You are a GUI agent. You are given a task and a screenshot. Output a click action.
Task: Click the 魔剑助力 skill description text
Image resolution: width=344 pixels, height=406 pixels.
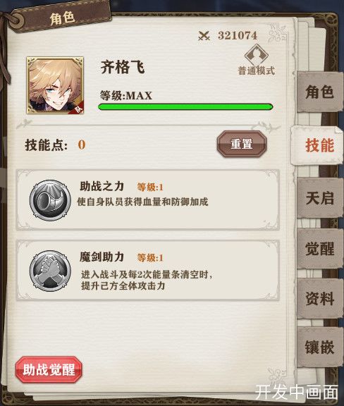point(147,280)
